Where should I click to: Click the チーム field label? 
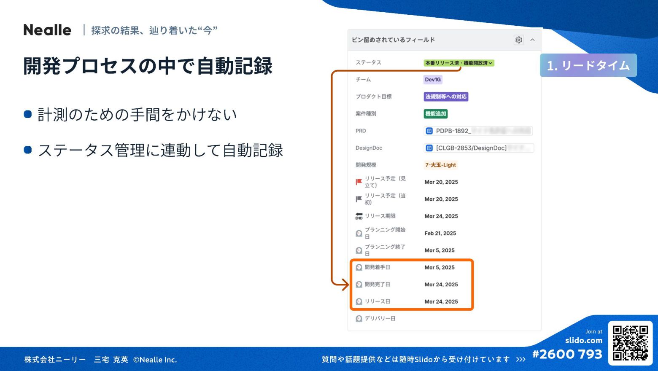pos(363,79)
